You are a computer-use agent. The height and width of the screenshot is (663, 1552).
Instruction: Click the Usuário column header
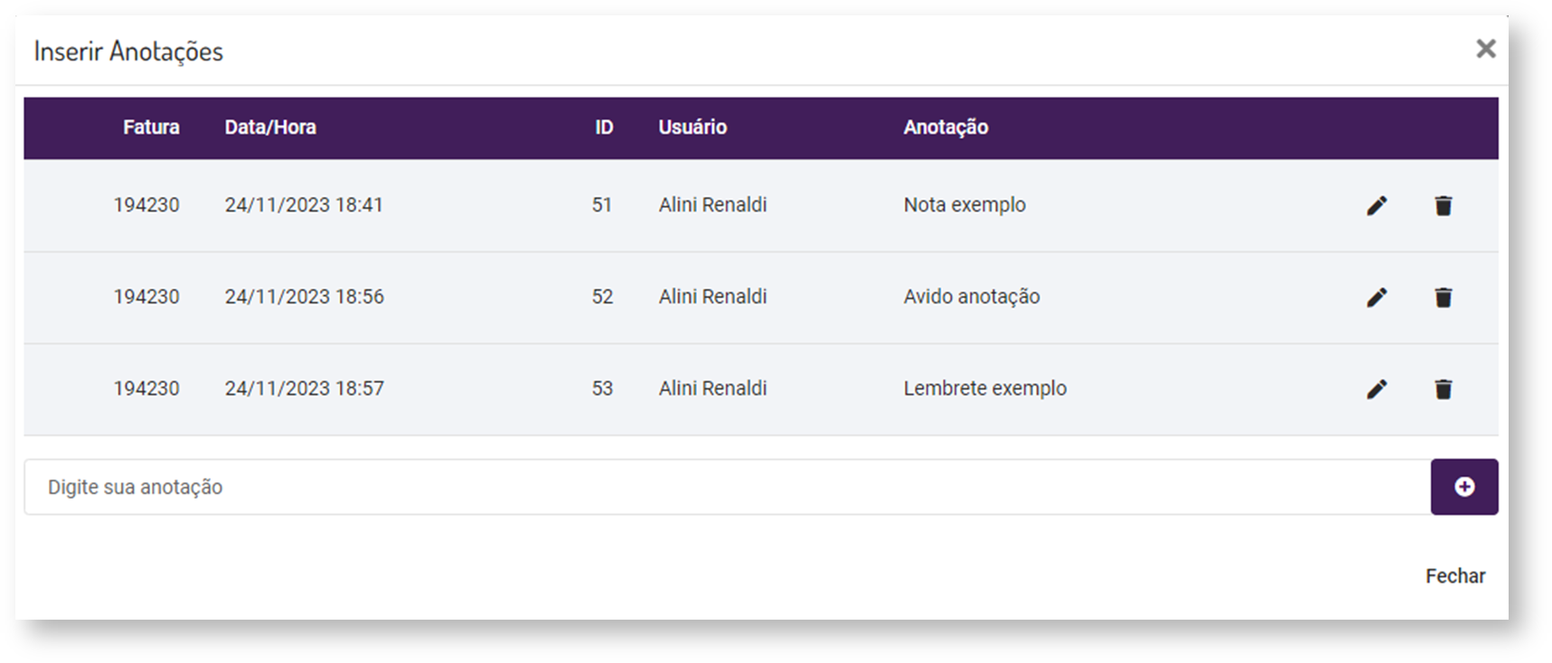[692, 127]
